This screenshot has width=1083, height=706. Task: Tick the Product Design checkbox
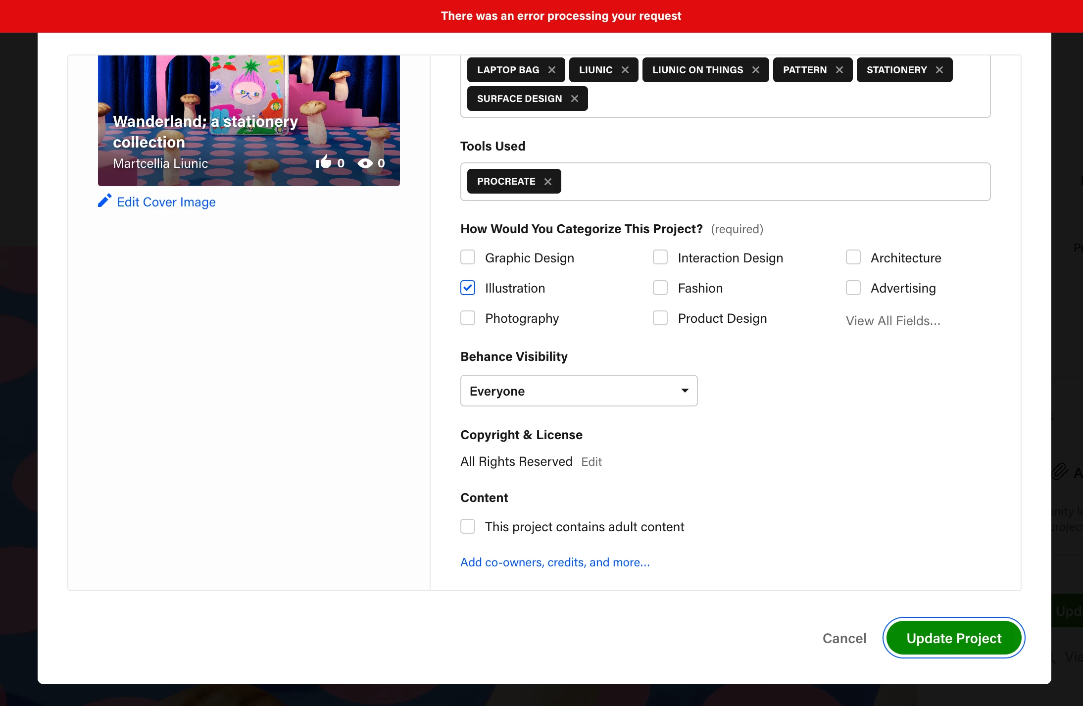(x=660, y=318)
